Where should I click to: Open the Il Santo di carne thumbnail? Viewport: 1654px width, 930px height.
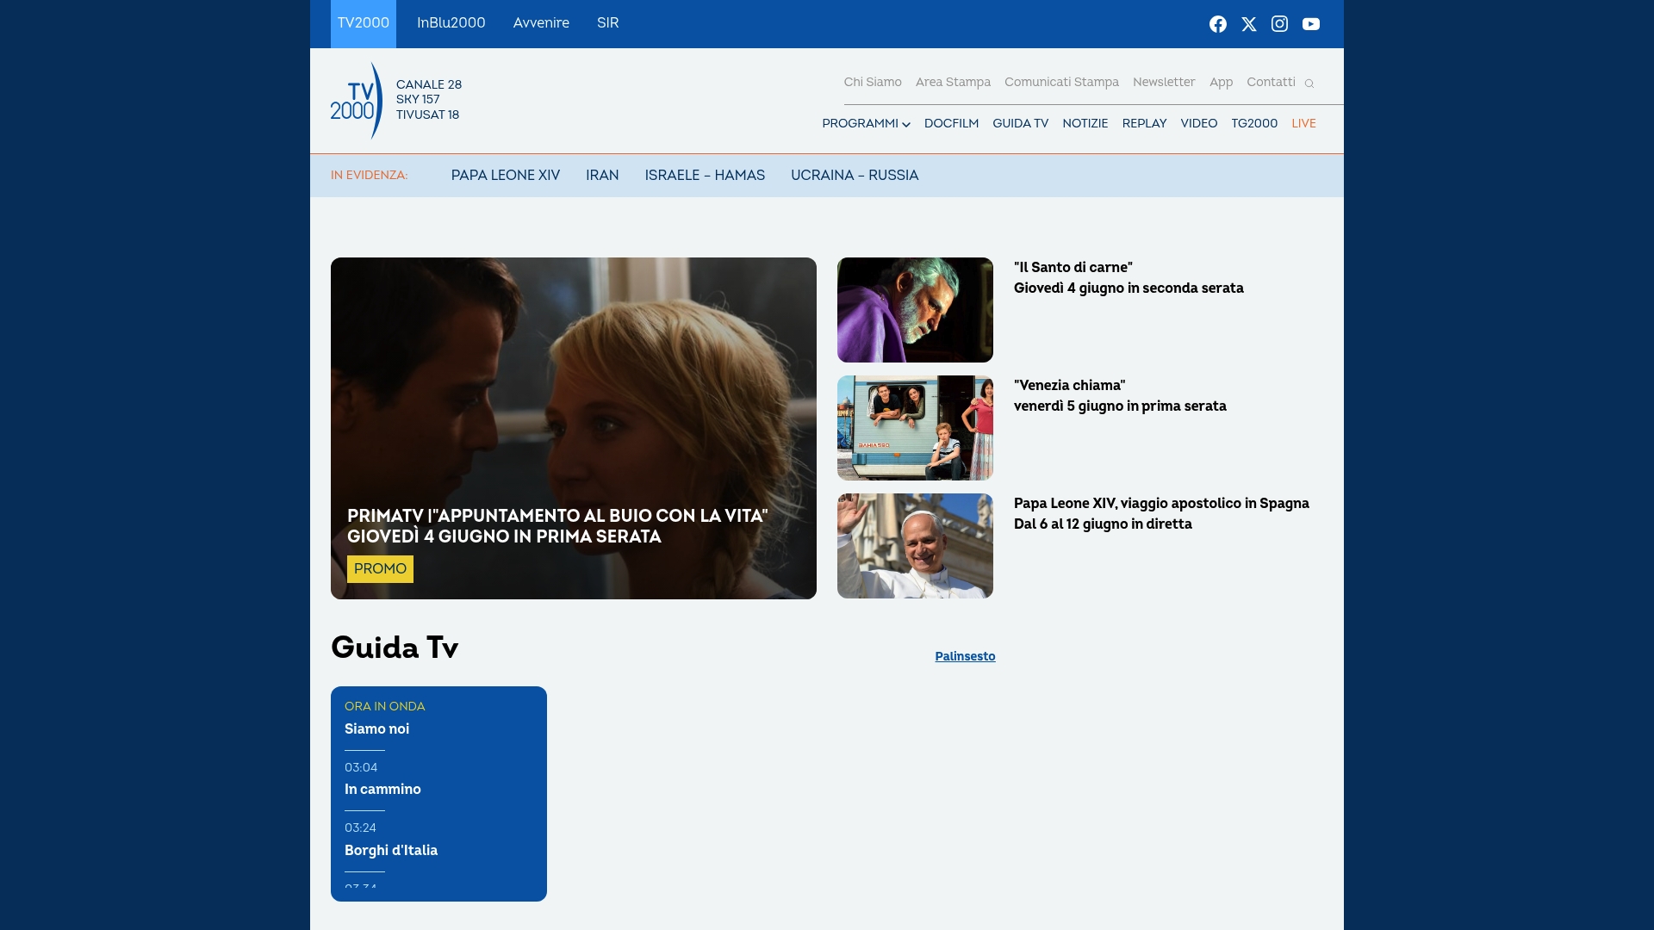pos(915,310)
